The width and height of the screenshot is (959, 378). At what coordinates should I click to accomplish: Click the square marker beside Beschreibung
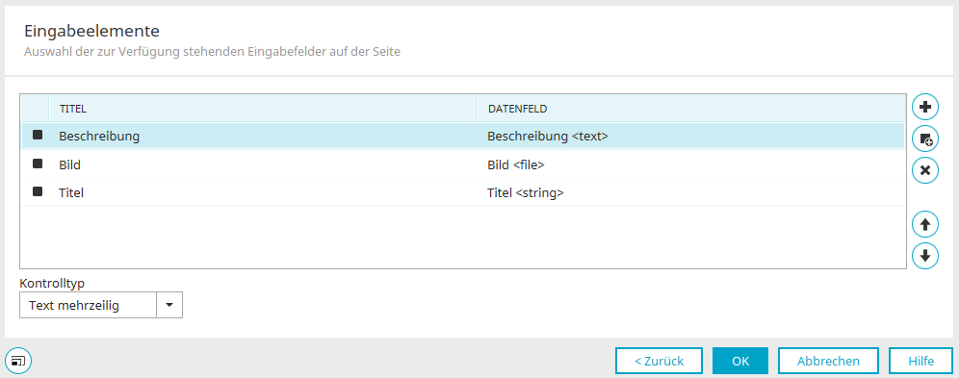[x=38, y=135]
